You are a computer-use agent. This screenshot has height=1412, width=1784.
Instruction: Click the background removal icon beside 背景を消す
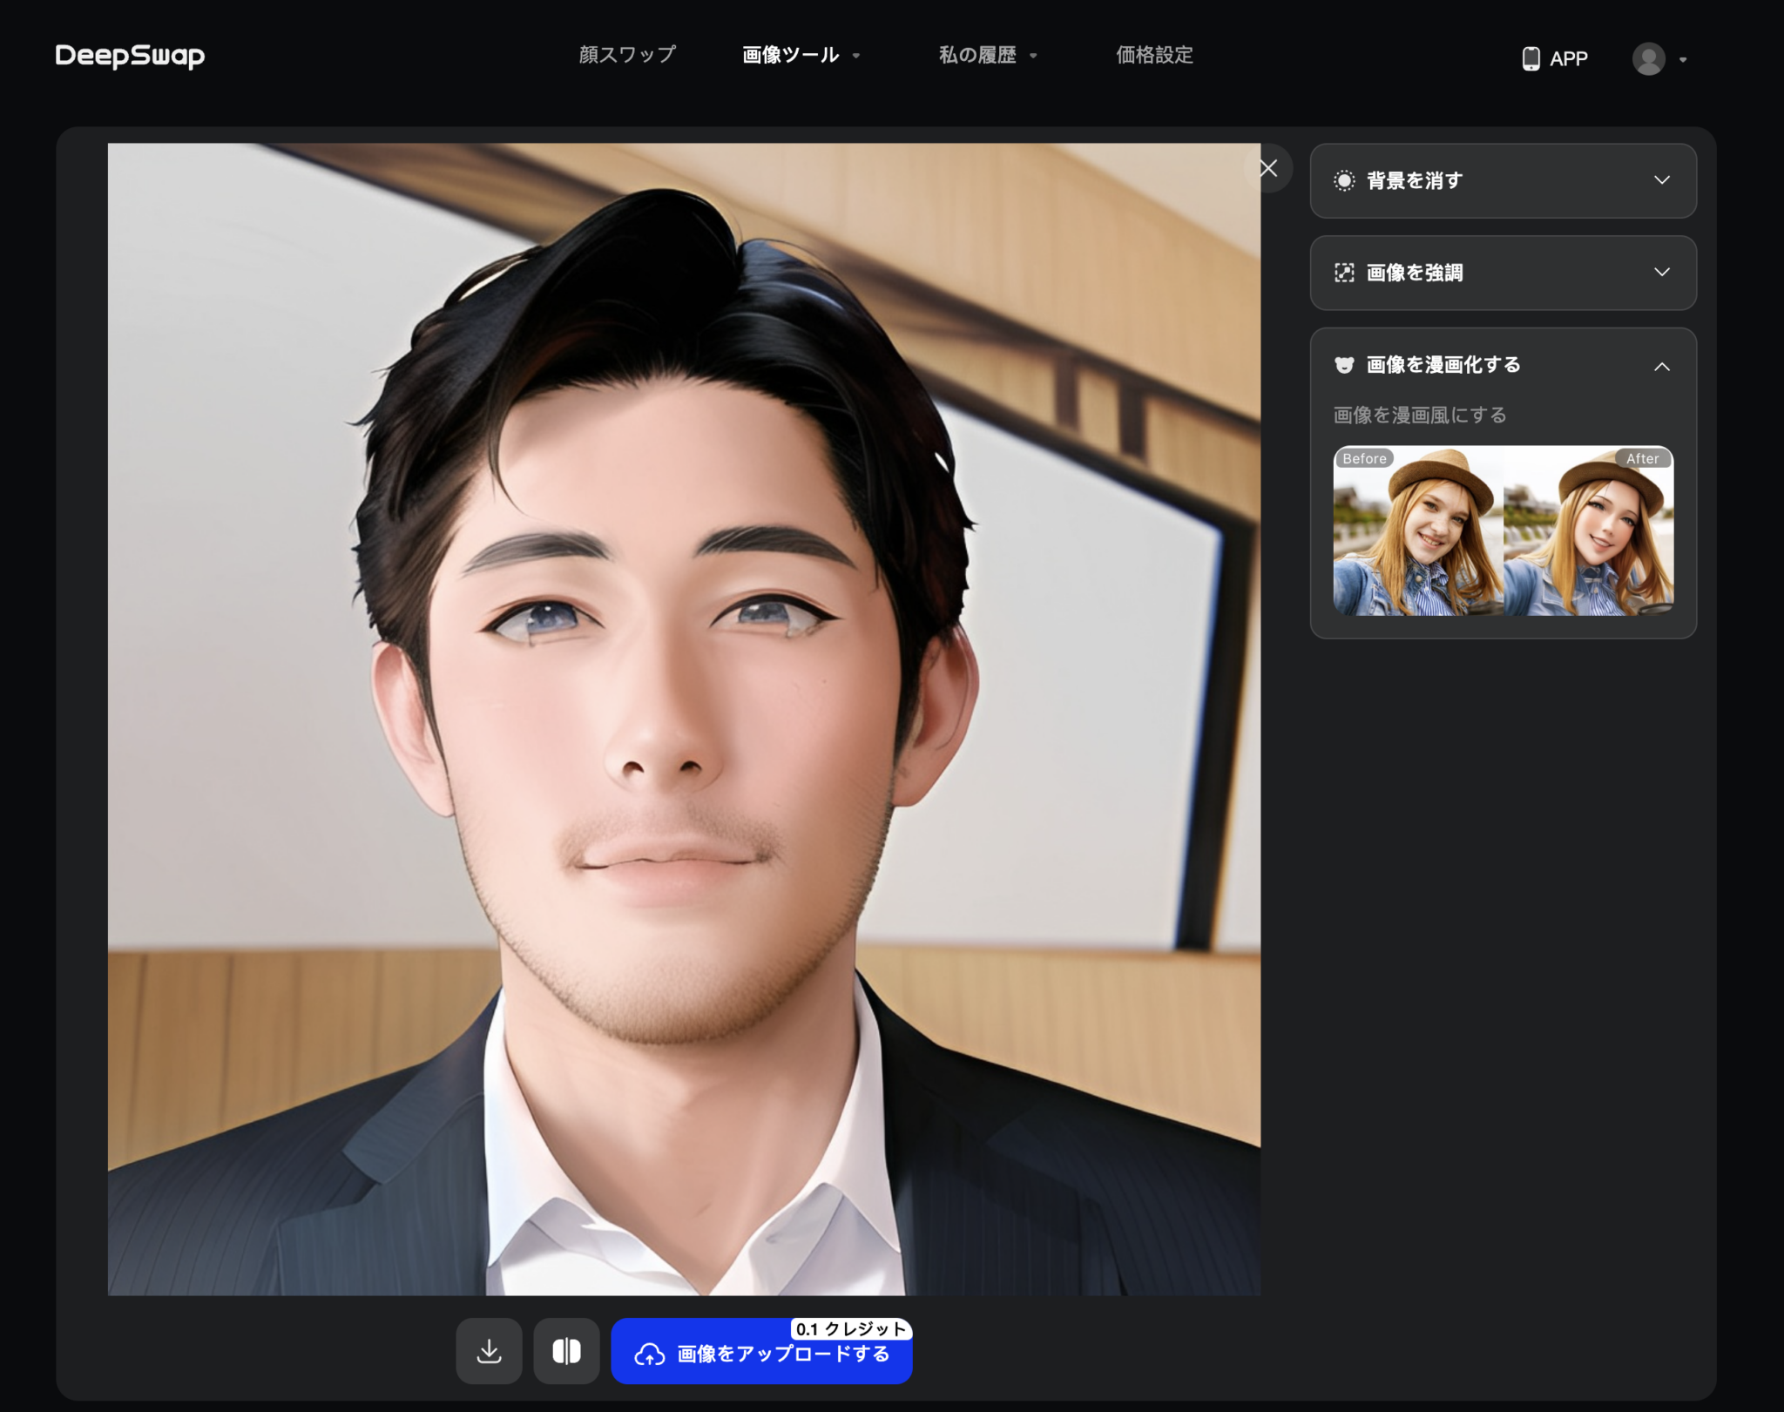click(x=1344, y=181)
